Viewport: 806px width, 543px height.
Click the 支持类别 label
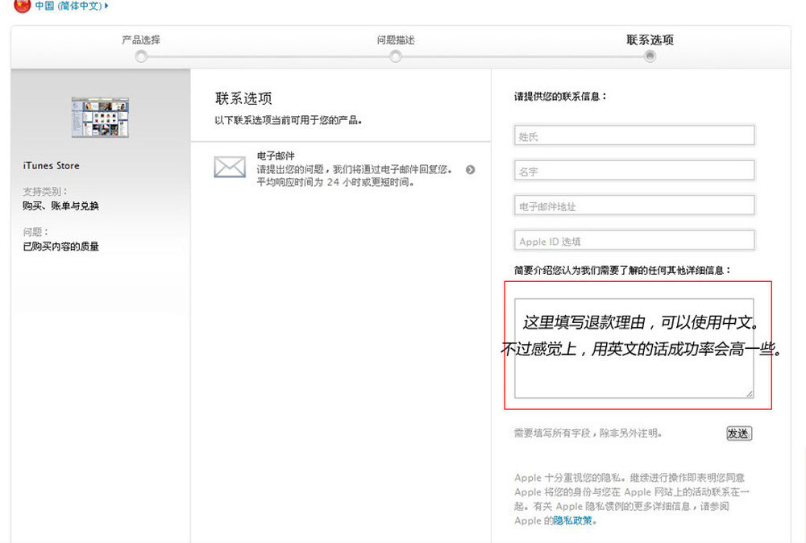coord(45,192)
